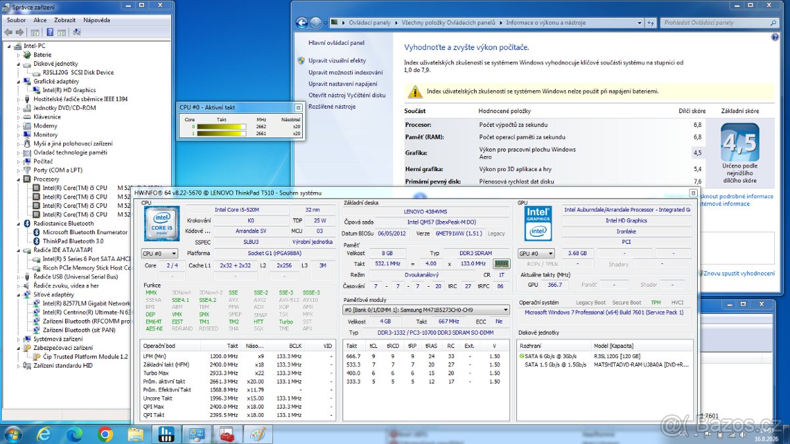Screen dimensions: 790x444
Task: Click the Intel Core i5-520M CPU name field
Action: click(x=237, y=210)
